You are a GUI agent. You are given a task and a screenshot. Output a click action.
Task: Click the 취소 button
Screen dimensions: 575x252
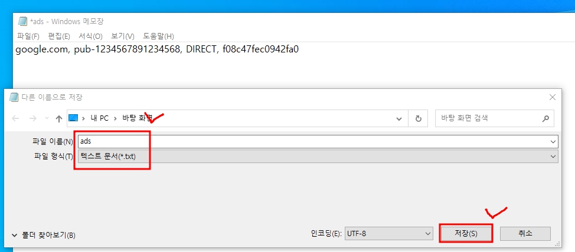pyautogui.click(x=525, y=233)
